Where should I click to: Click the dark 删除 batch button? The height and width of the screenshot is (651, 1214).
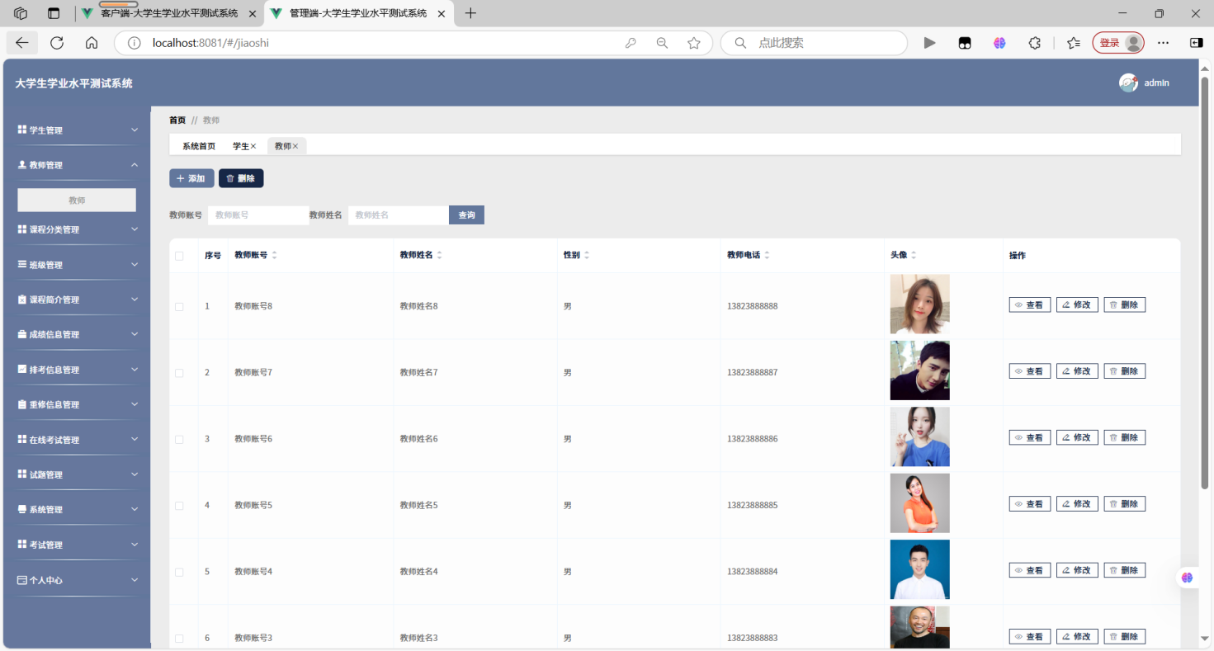(241, 178)
